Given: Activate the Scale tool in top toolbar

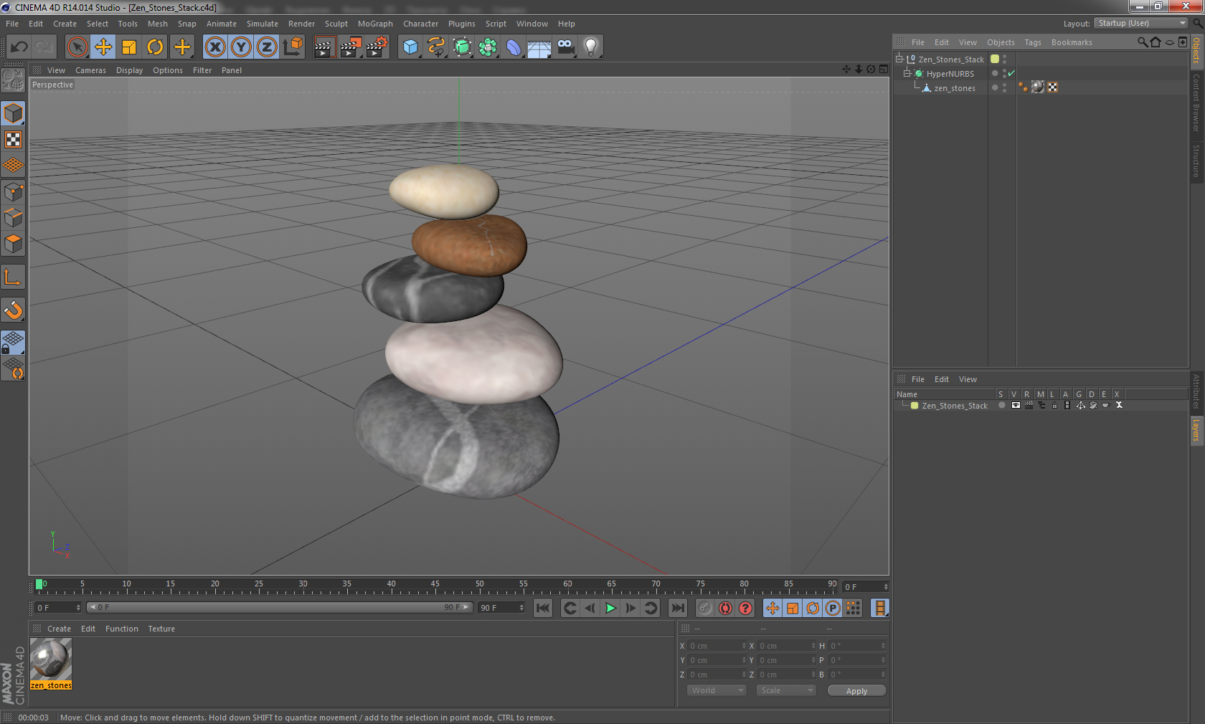Looking at the screenshot, I should click(x=129, y=47).
